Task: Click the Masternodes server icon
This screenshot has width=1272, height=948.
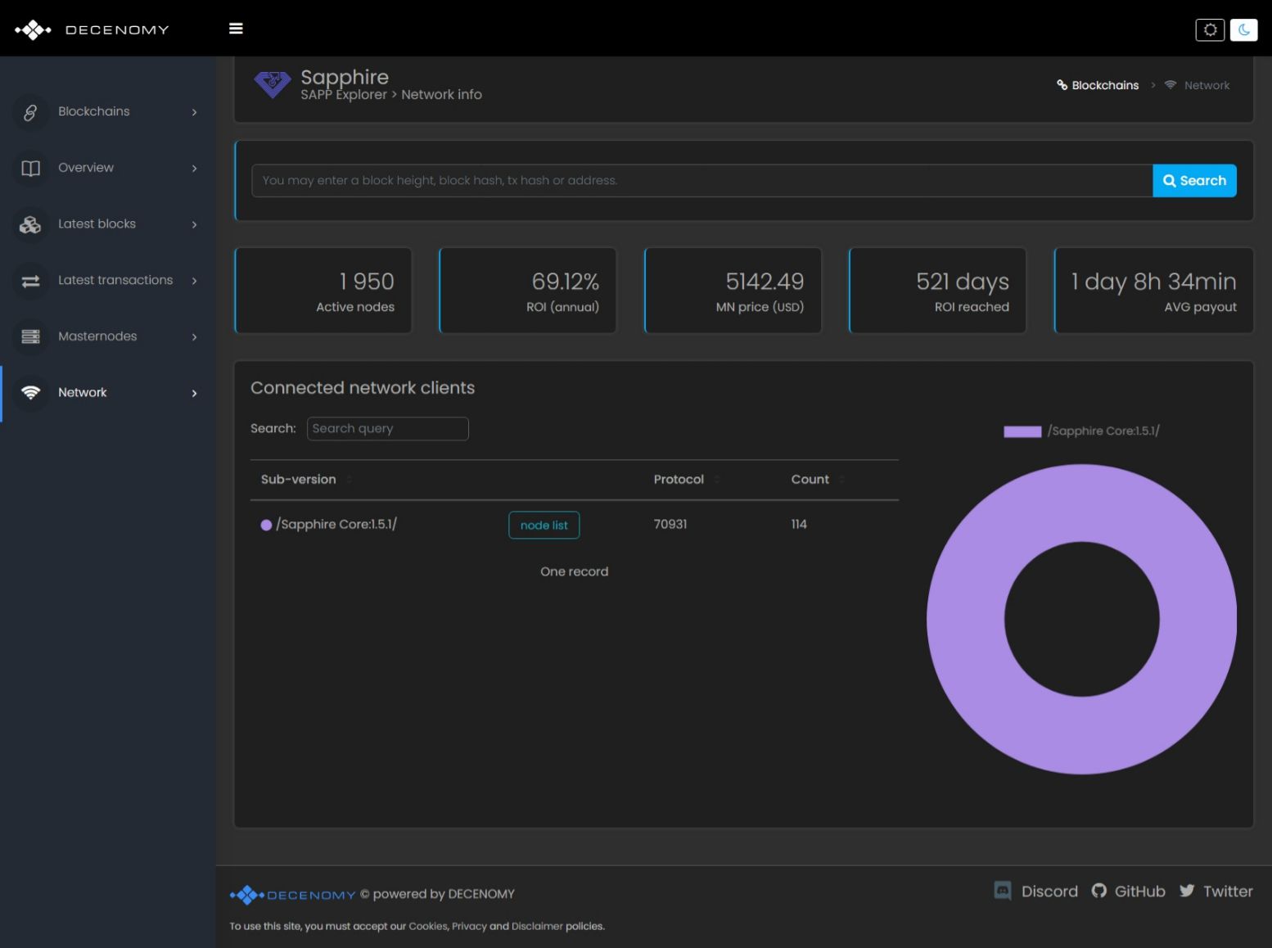Action: pos(30,336)
